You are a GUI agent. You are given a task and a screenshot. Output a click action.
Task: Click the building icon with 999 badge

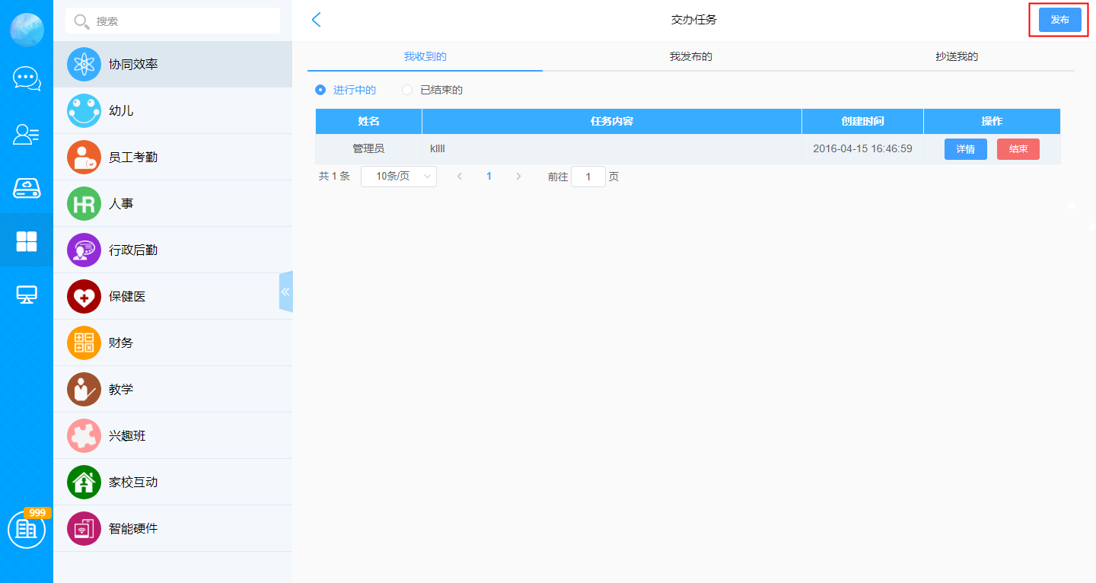tap(27, 529)
